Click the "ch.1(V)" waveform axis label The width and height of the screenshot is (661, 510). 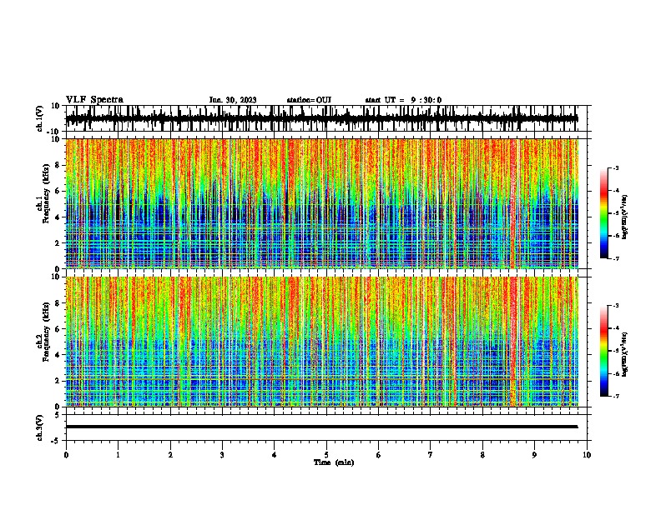point(40,118)
